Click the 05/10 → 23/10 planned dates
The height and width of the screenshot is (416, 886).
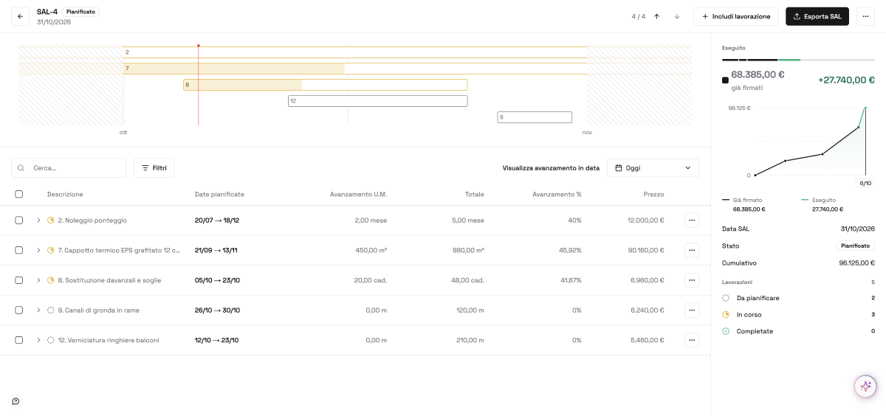tap(217, 280)
